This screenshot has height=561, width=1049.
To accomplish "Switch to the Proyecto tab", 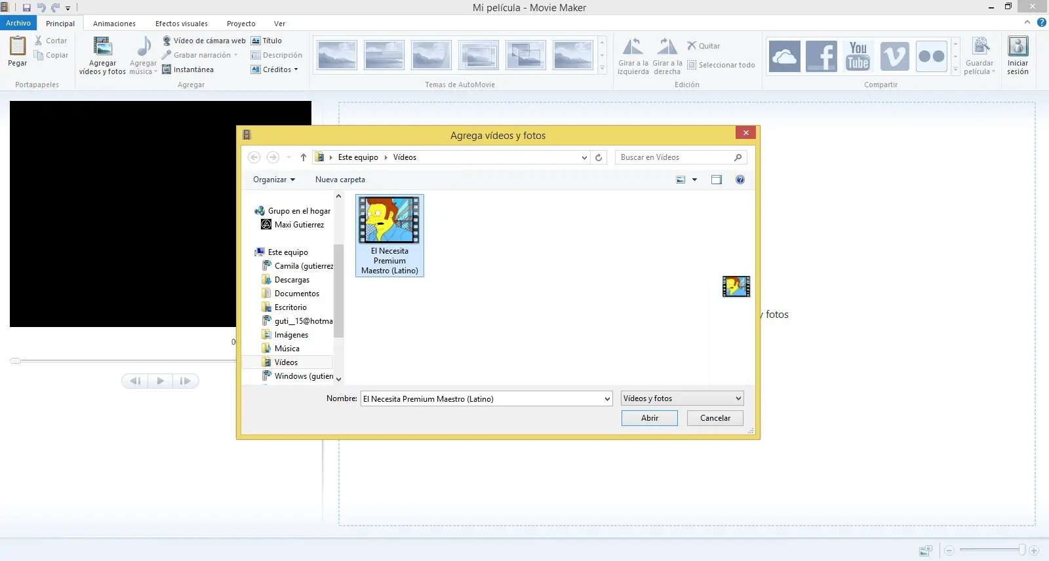I will coord(241,24).
